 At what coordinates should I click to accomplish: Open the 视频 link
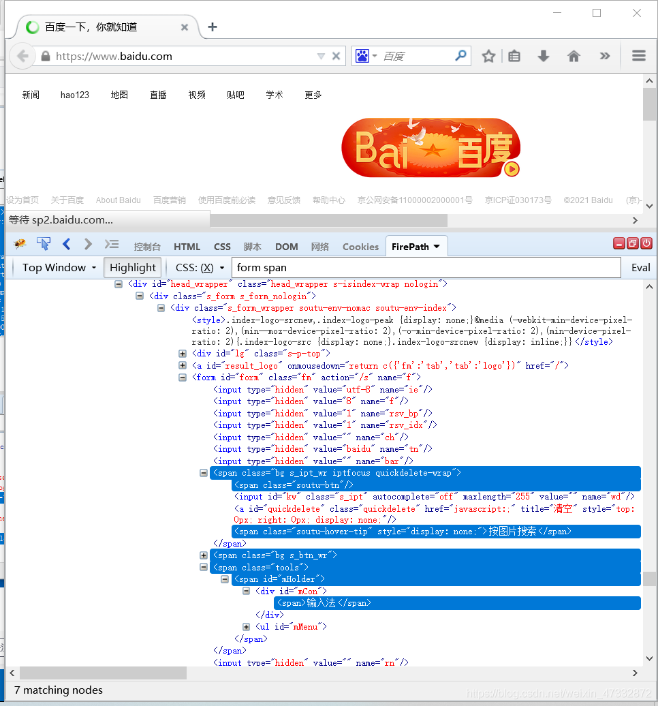click(197, 95)
